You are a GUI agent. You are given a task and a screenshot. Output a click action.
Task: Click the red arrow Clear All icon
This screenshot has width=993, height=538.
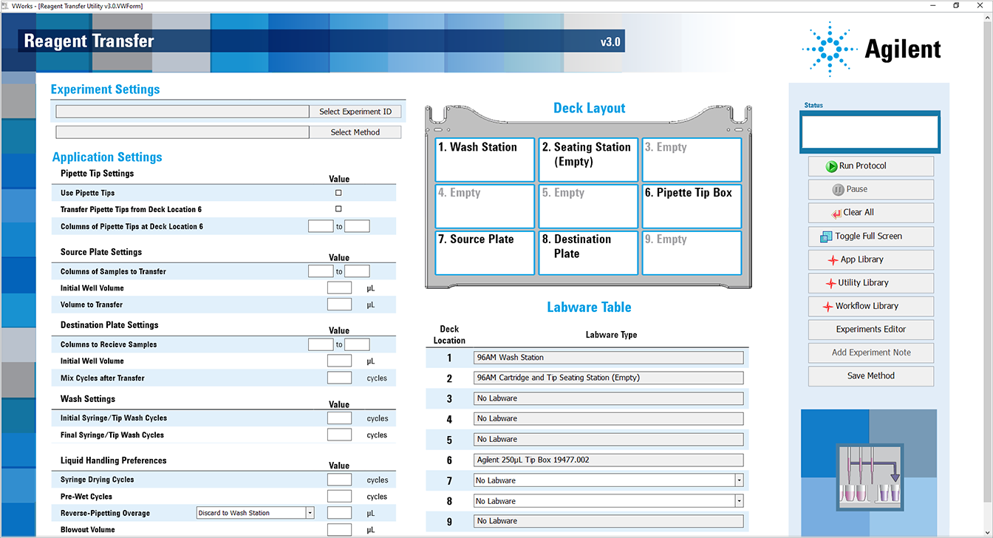(836, 213)
